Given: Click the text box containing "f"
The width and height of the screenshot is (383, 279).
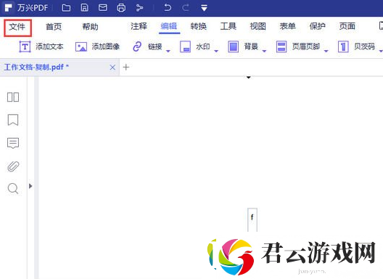Looking at the screenshot, I should click(252, 219).
